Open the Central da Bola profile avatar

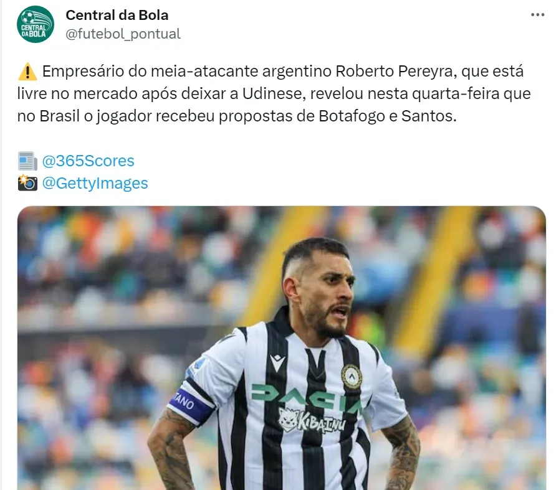(x=36, y=24)
